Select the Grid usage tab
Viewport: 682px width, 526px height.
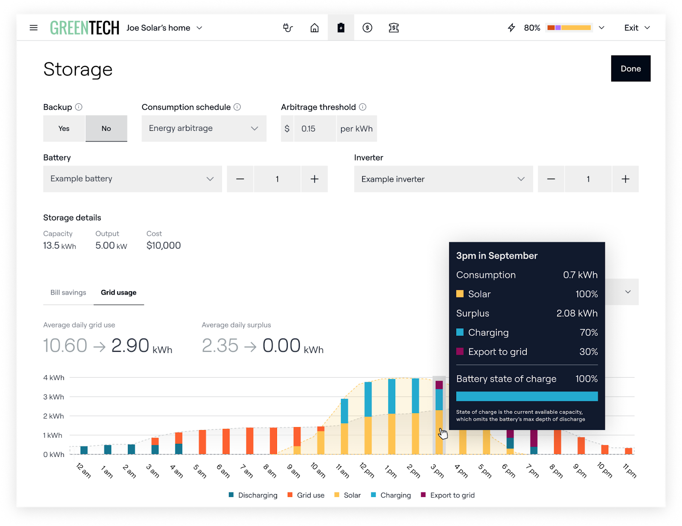pos(118,292)
